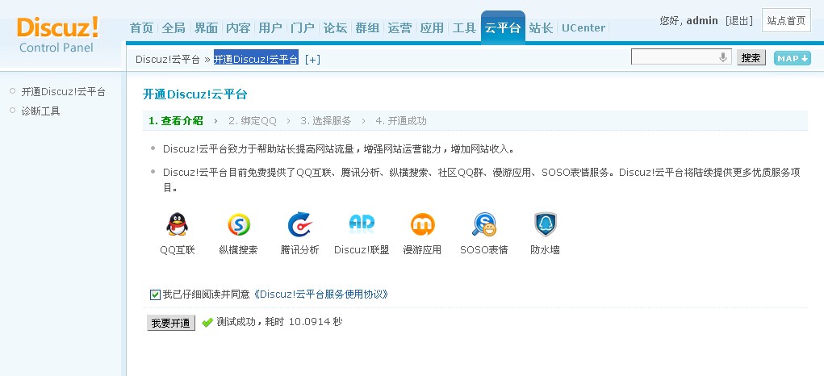Image resolution: width=824 pixels, height=376 pixels.
Task: Open the 全局 menu tab
Action: click(174, 27)
